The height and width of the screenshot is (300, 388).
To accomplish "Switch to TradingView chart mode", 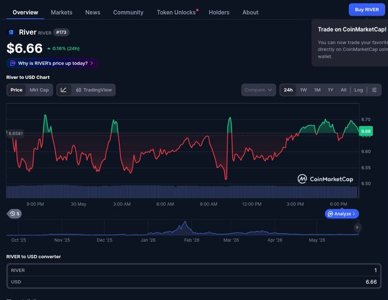I will click(94, 90).
